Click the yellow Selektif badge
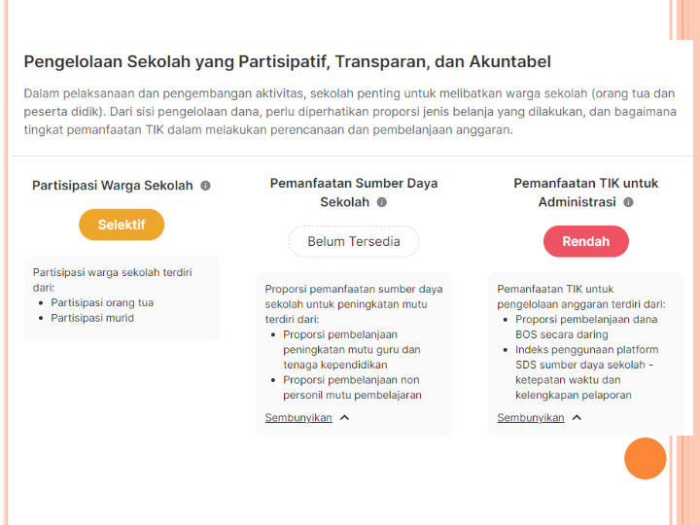This screenshot has height=525, width=700. coord(122,225)
